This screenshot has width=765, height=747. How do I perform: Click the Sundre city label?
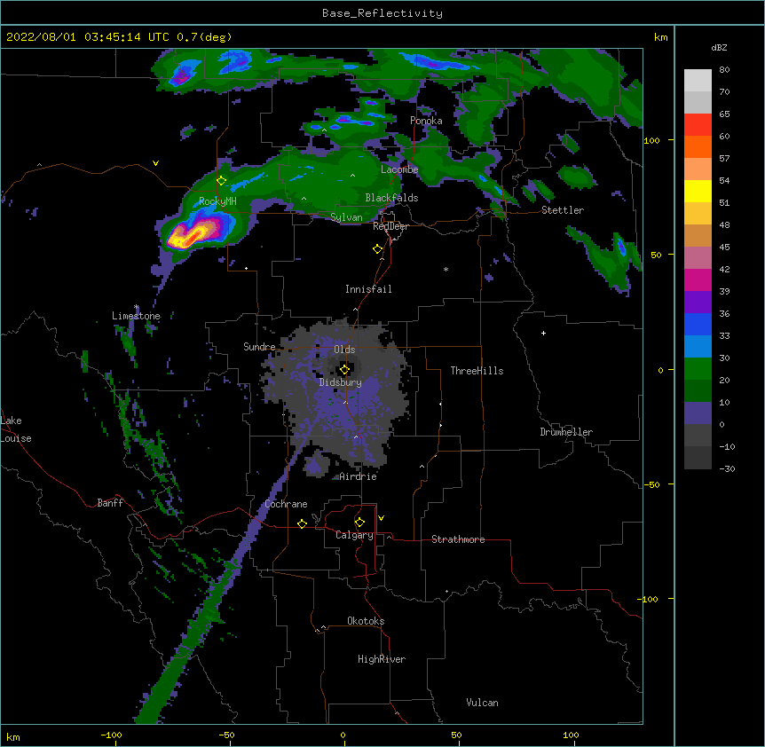pyautogui.click(x=259, y=347)
